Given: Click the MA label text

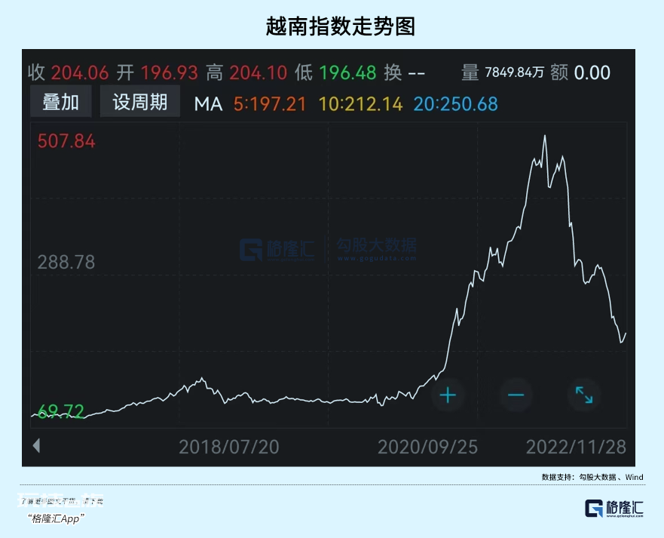Looking at the screenshot, I should tap(208, 104).
